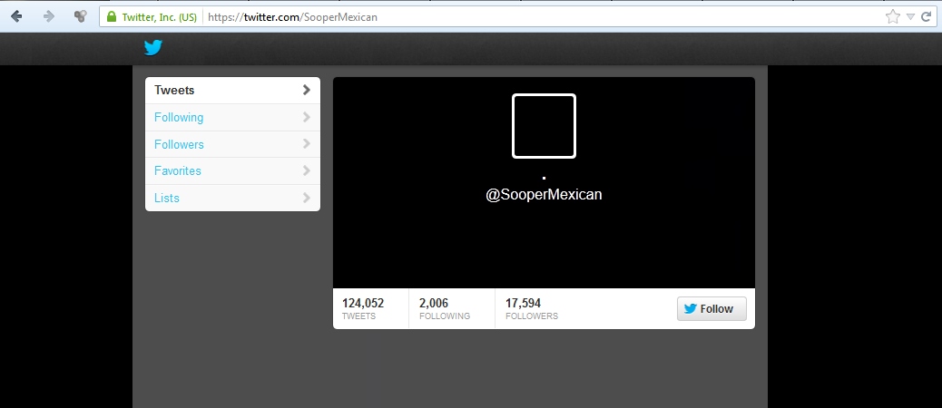
Task: Click the Twitter bird logo in header
Action: tap(152, 48)
